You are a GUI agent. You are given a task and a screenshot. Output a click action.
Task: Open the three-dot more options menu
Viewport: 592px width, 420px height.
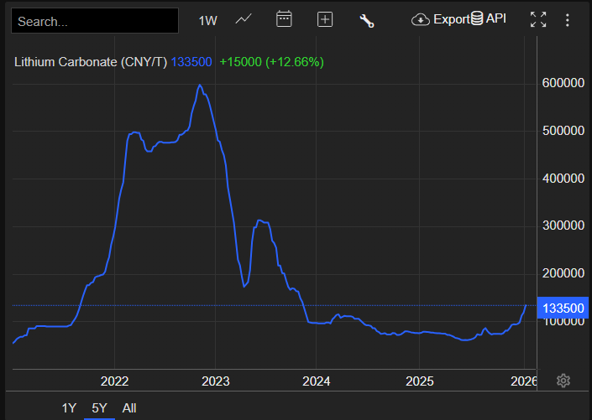tap(568, 20)
